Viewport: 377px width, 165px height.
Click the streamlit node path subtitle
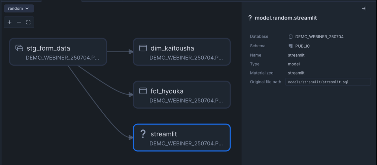[x=186, y=144]
